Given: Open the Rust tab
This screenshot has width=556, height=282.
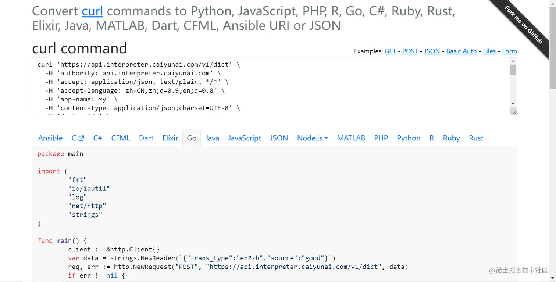Looking at the screenshot, I should point(476,138).
